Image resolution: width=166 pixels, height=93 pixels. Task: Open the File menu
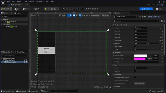(8, 1)
